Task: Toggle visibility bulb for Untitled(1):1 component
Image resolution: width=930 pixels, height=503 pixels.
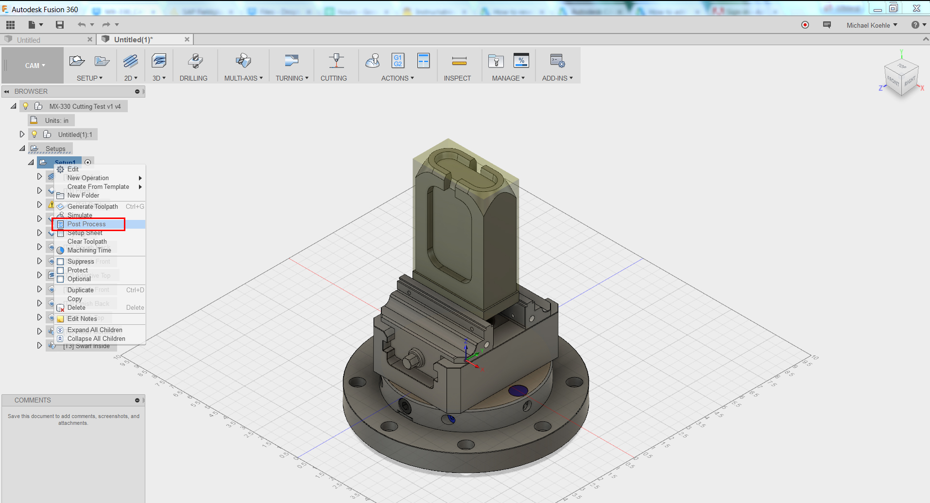Action: tap(34, 134)
